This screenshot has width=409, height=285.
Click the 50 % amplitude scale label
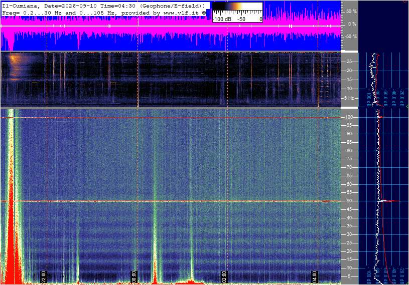click(351, 12)
